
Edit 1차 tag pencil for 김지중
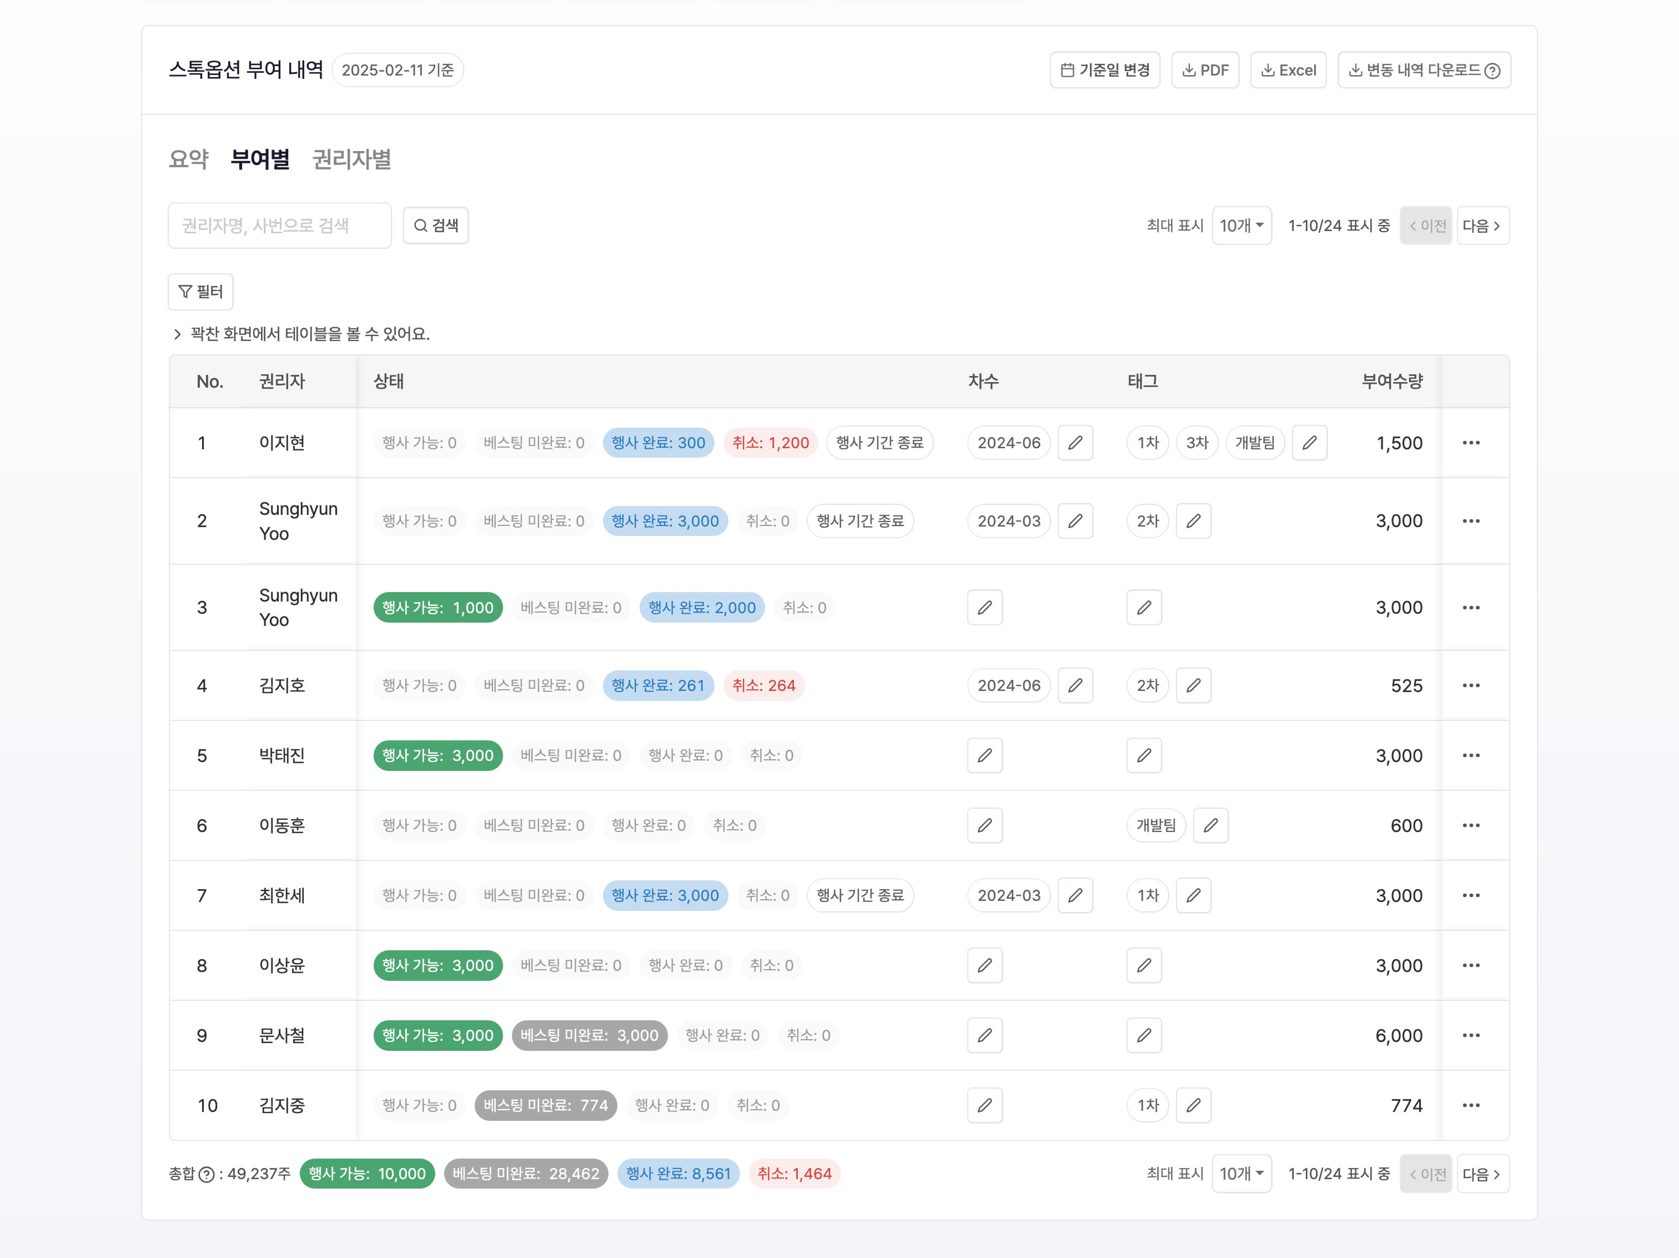1193,1105
